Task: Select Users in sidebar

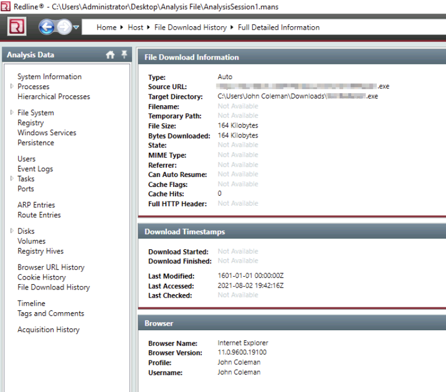Action: [x=26, y=159]
